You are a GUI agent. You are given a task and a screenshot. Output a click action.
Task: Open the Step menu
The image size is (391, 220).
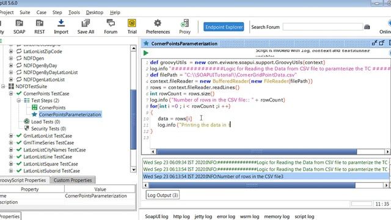(x=57, y=12)
